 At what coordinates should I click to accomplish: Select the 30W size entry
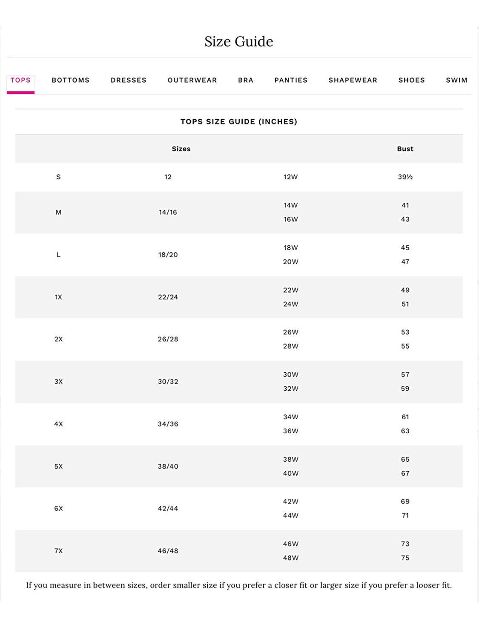pyautogui.click(x=291, y=374)
